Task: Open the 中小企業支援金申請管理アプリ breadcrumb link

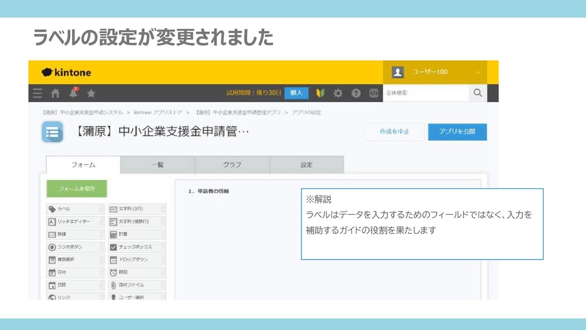Action: point(237,112)
